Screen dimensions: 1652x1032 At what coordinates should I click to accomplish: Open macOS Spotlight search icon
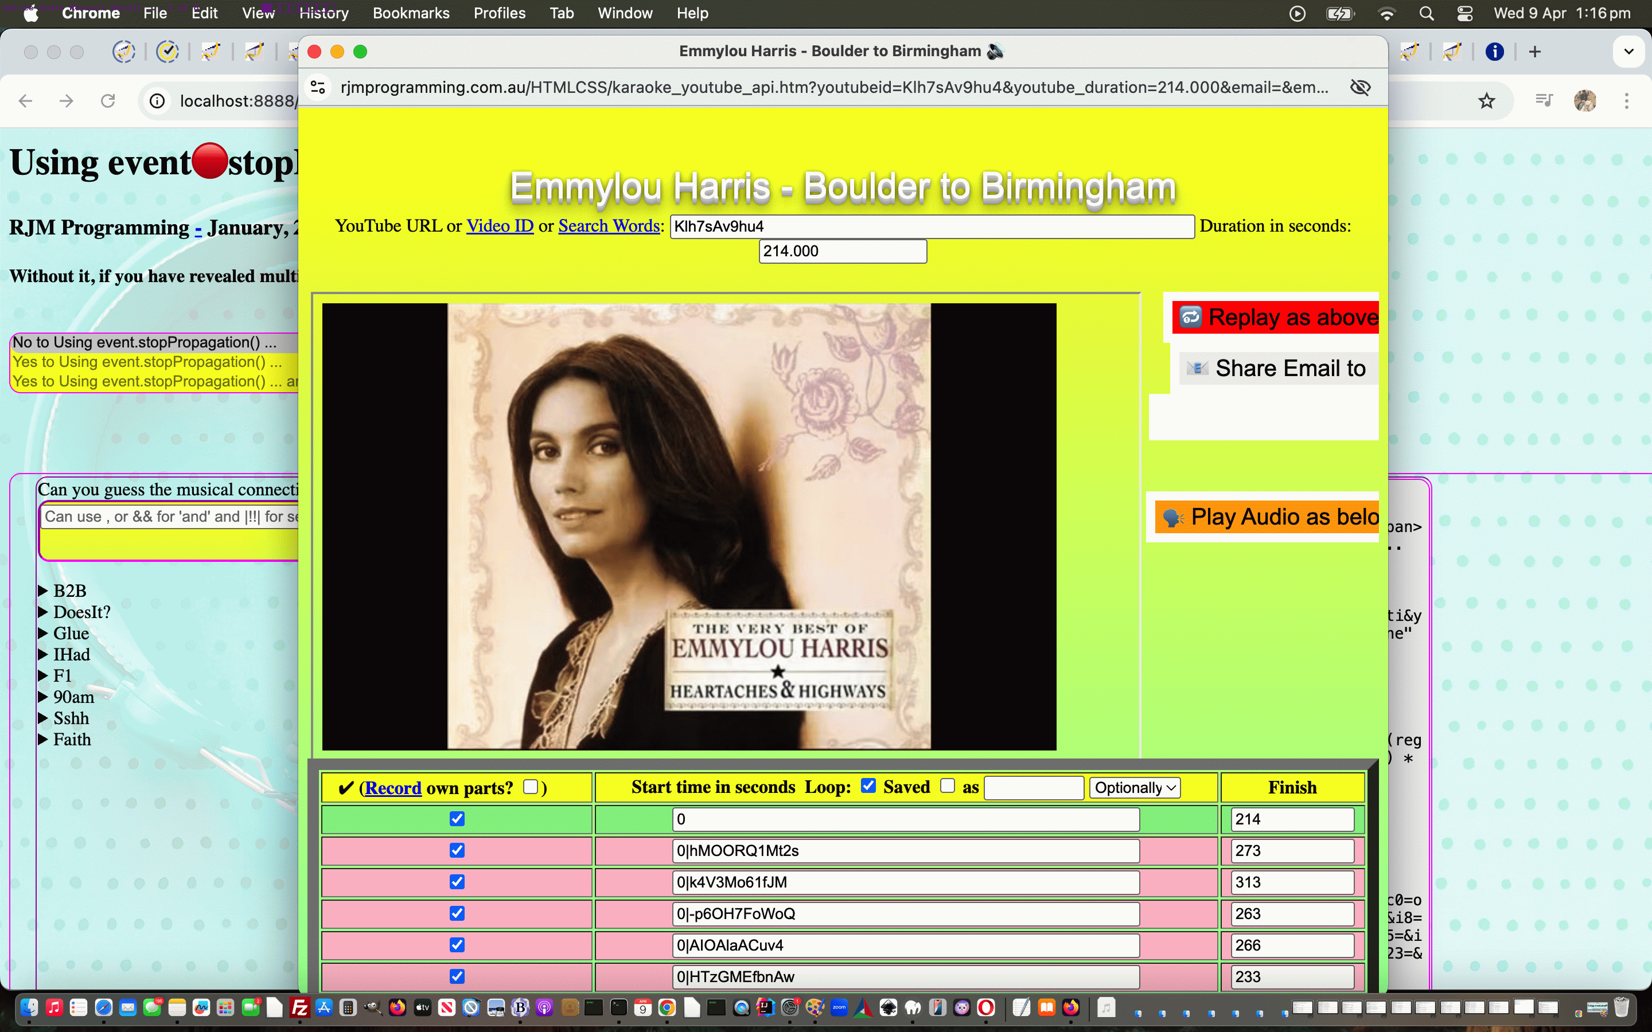coord(1426,13)
